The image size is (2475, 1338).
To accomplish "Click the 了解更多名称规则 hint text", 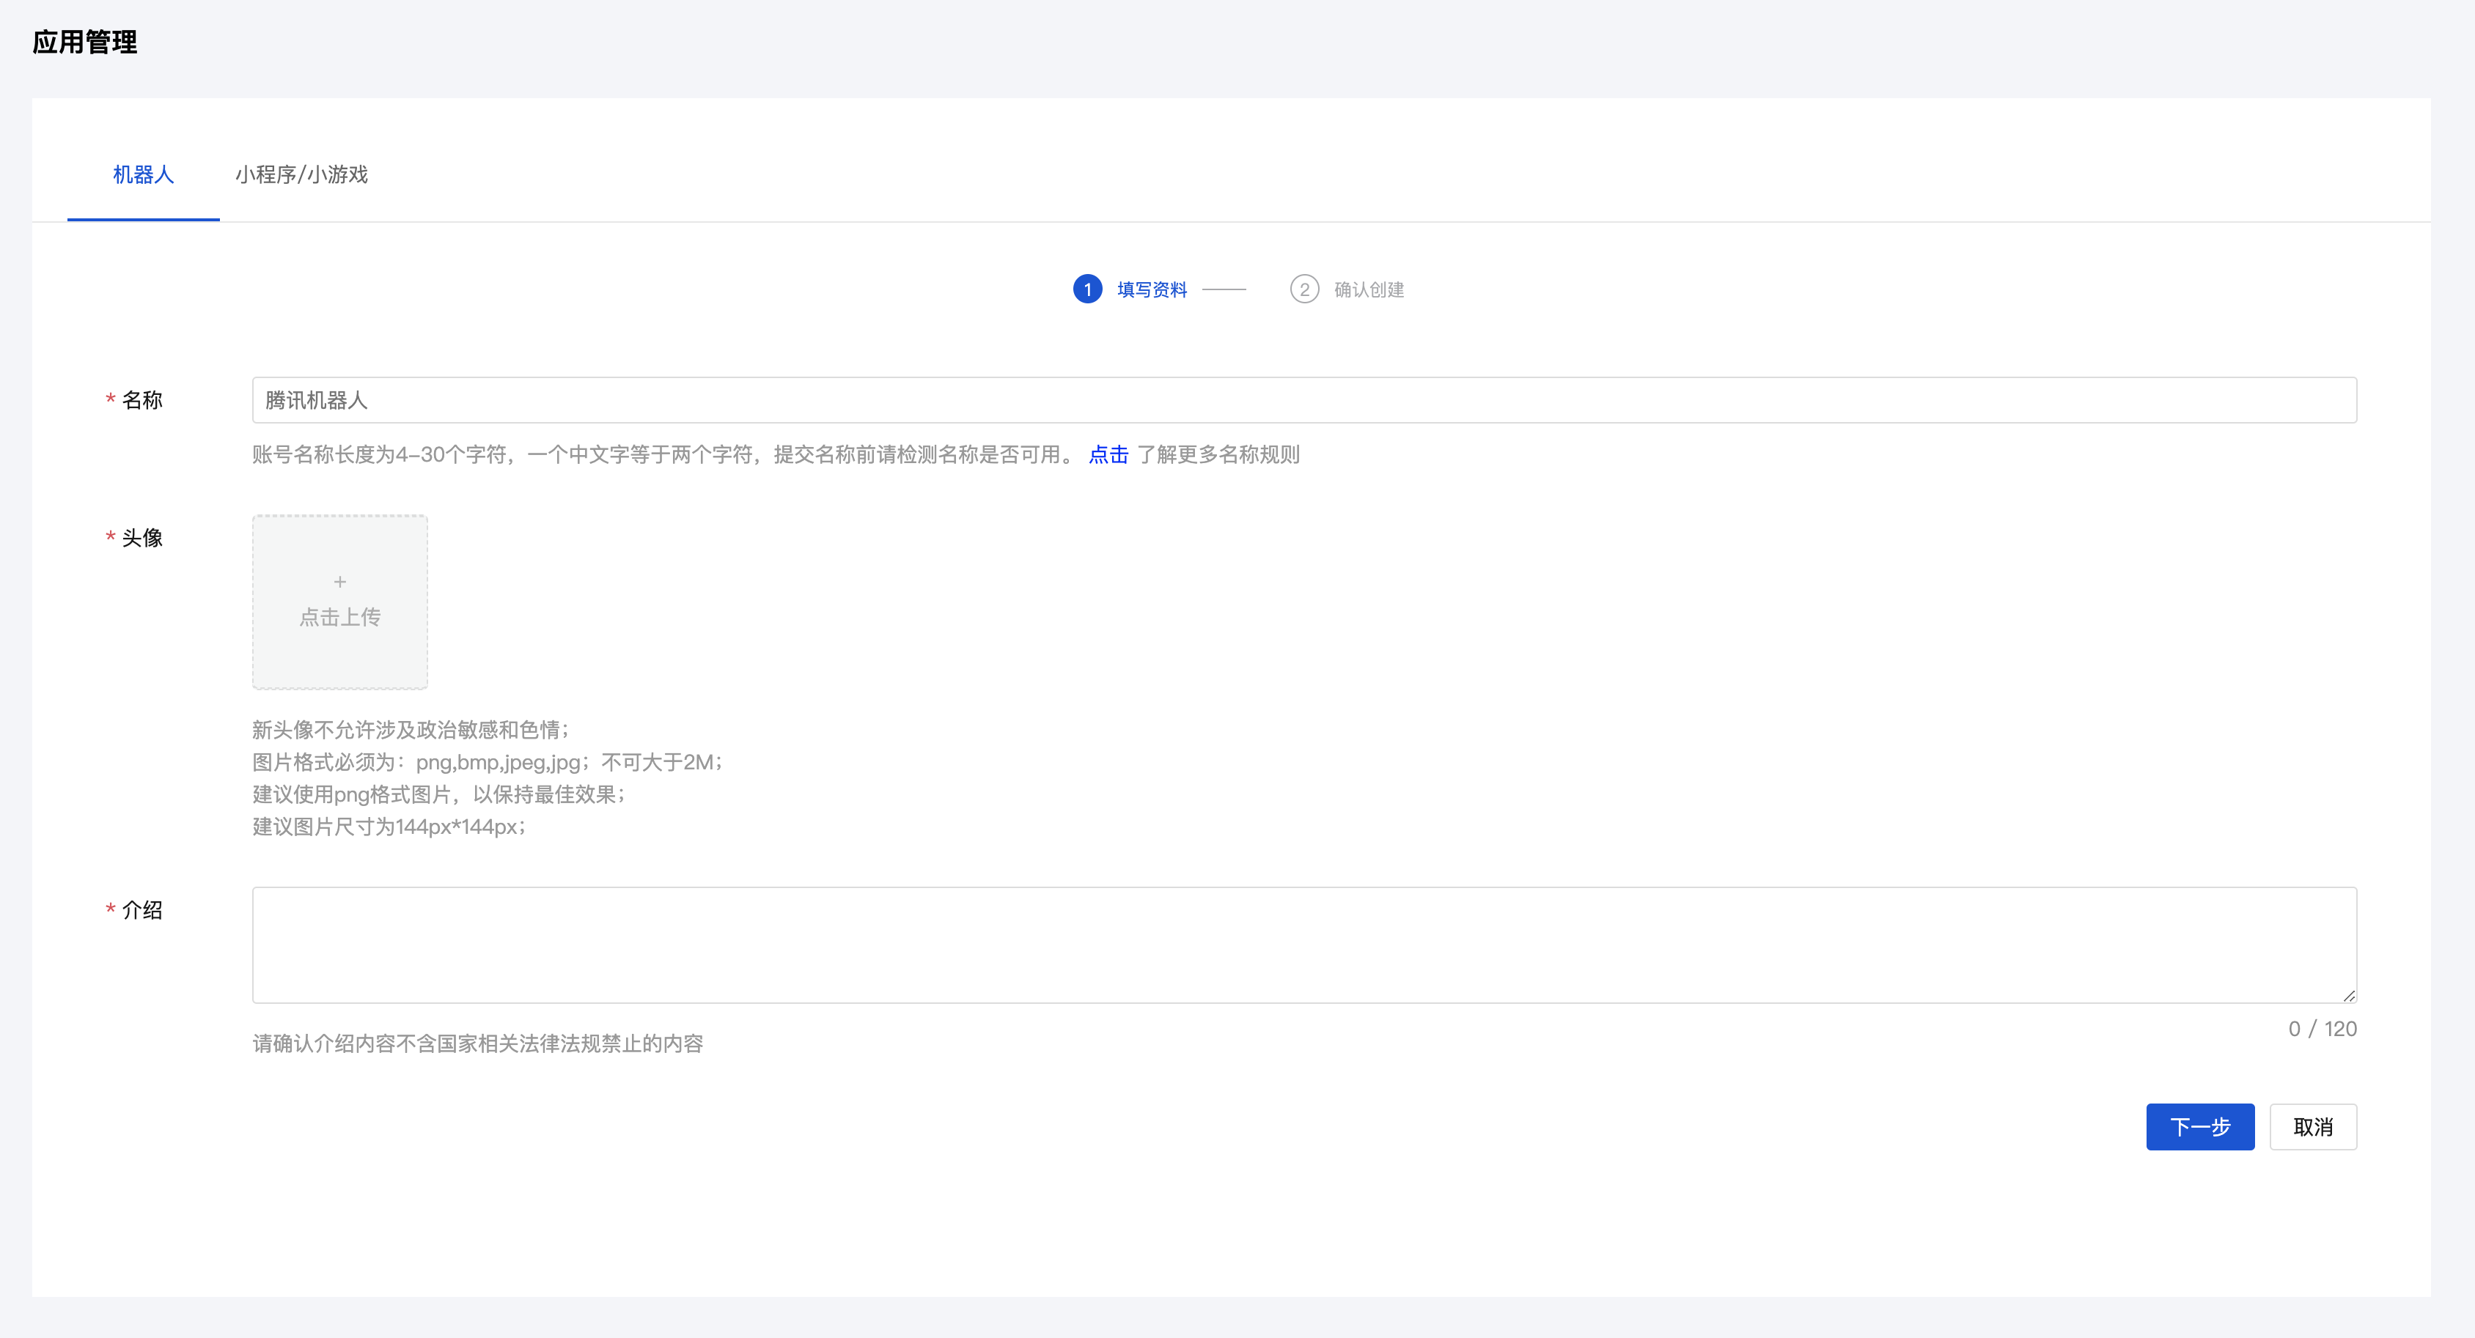I will point(1218,454).
